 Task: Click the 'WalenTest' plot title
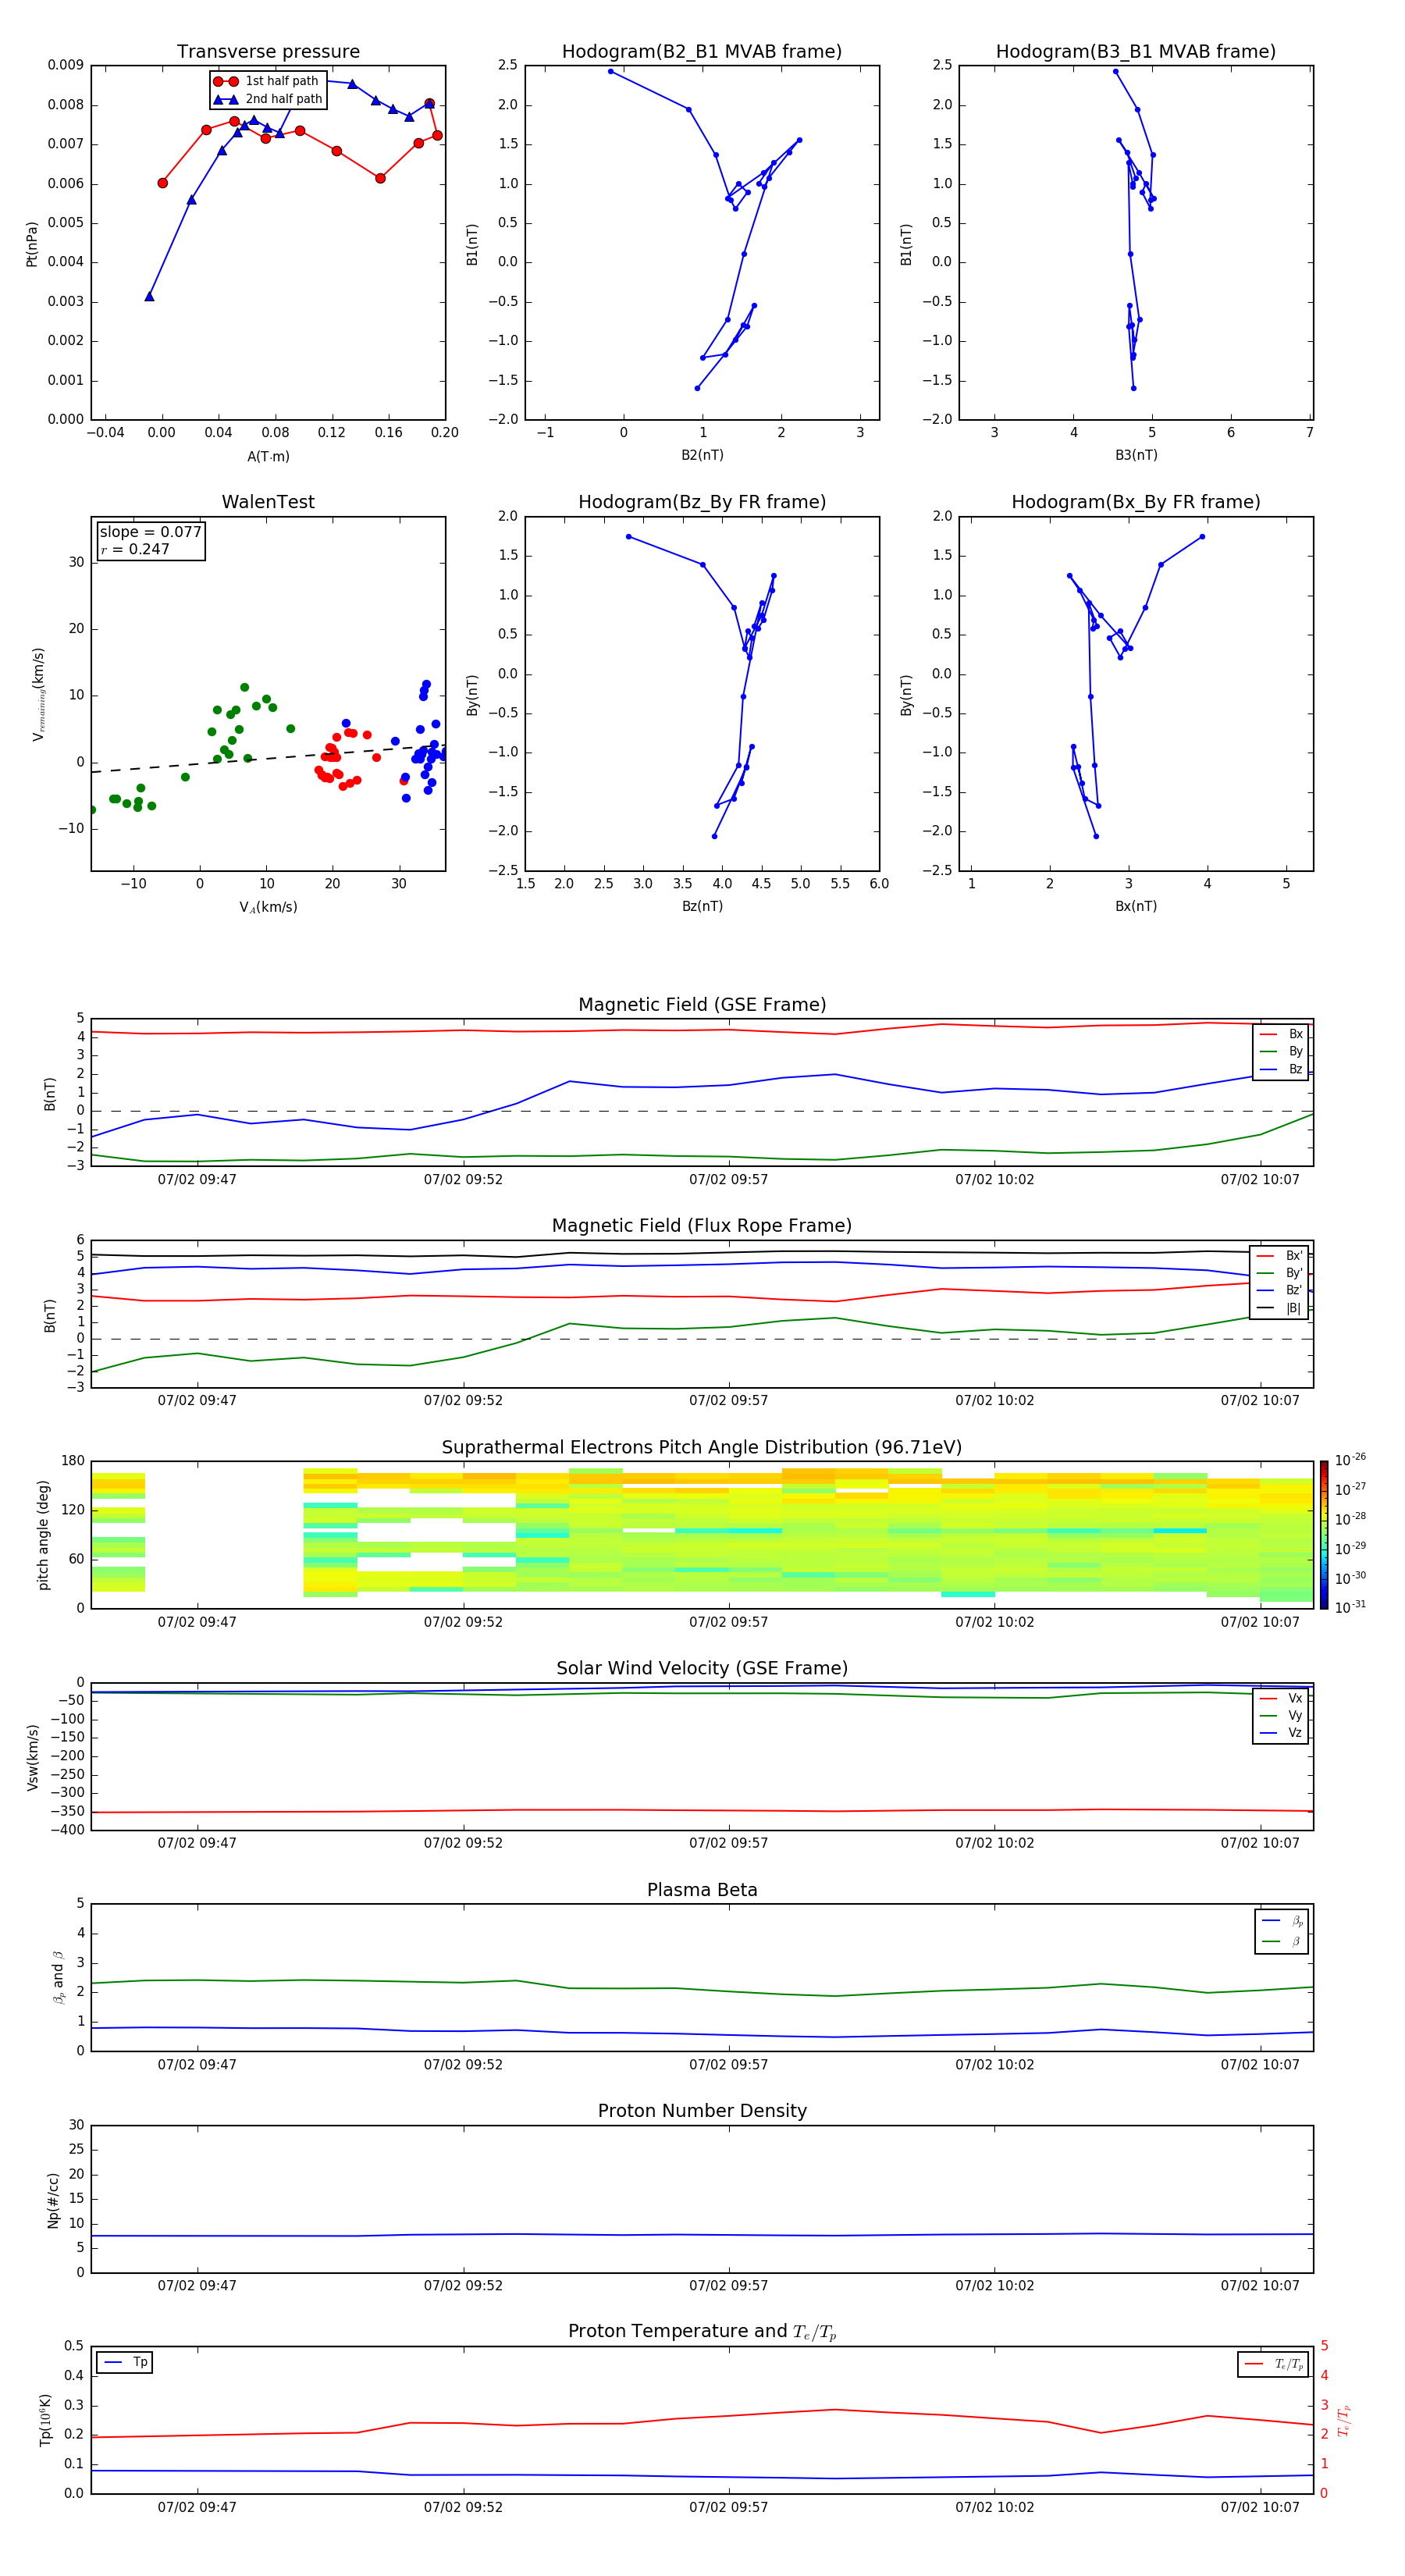coord(268,502)
